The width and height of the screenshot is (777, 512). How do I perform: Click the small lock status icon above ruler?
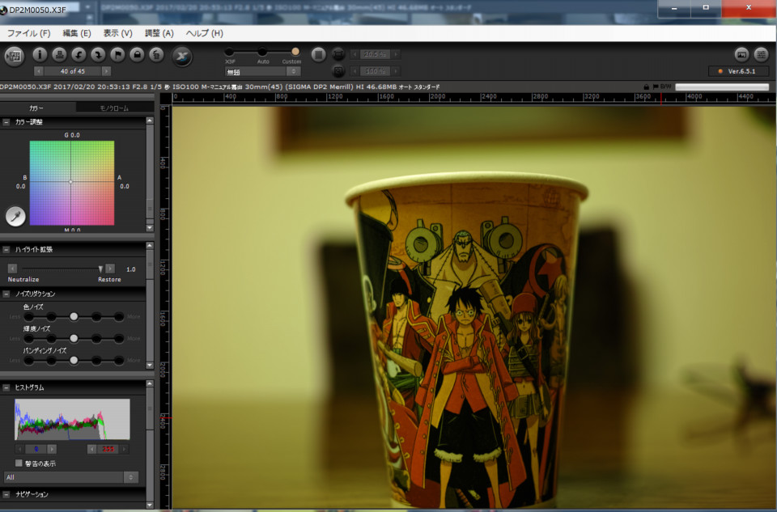646,87
